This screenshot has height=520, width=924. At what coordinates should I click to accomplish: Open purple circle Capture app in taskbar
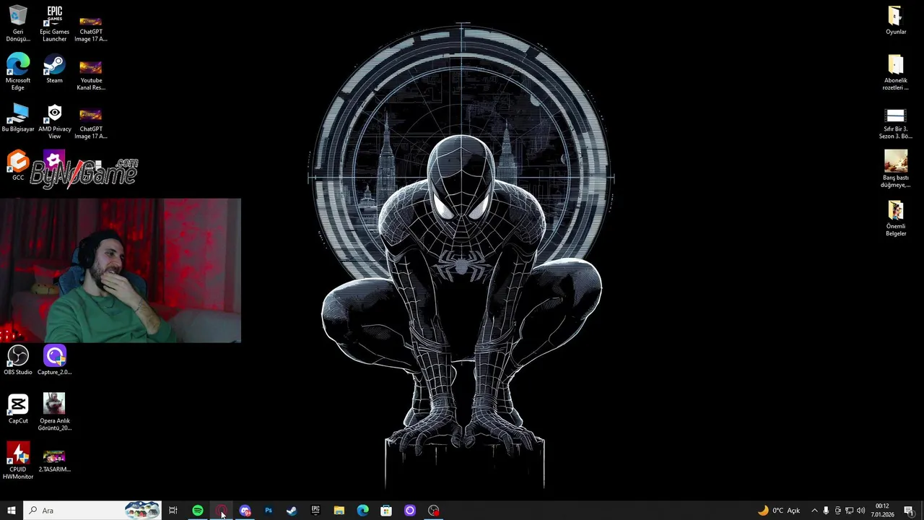(409, 511)
